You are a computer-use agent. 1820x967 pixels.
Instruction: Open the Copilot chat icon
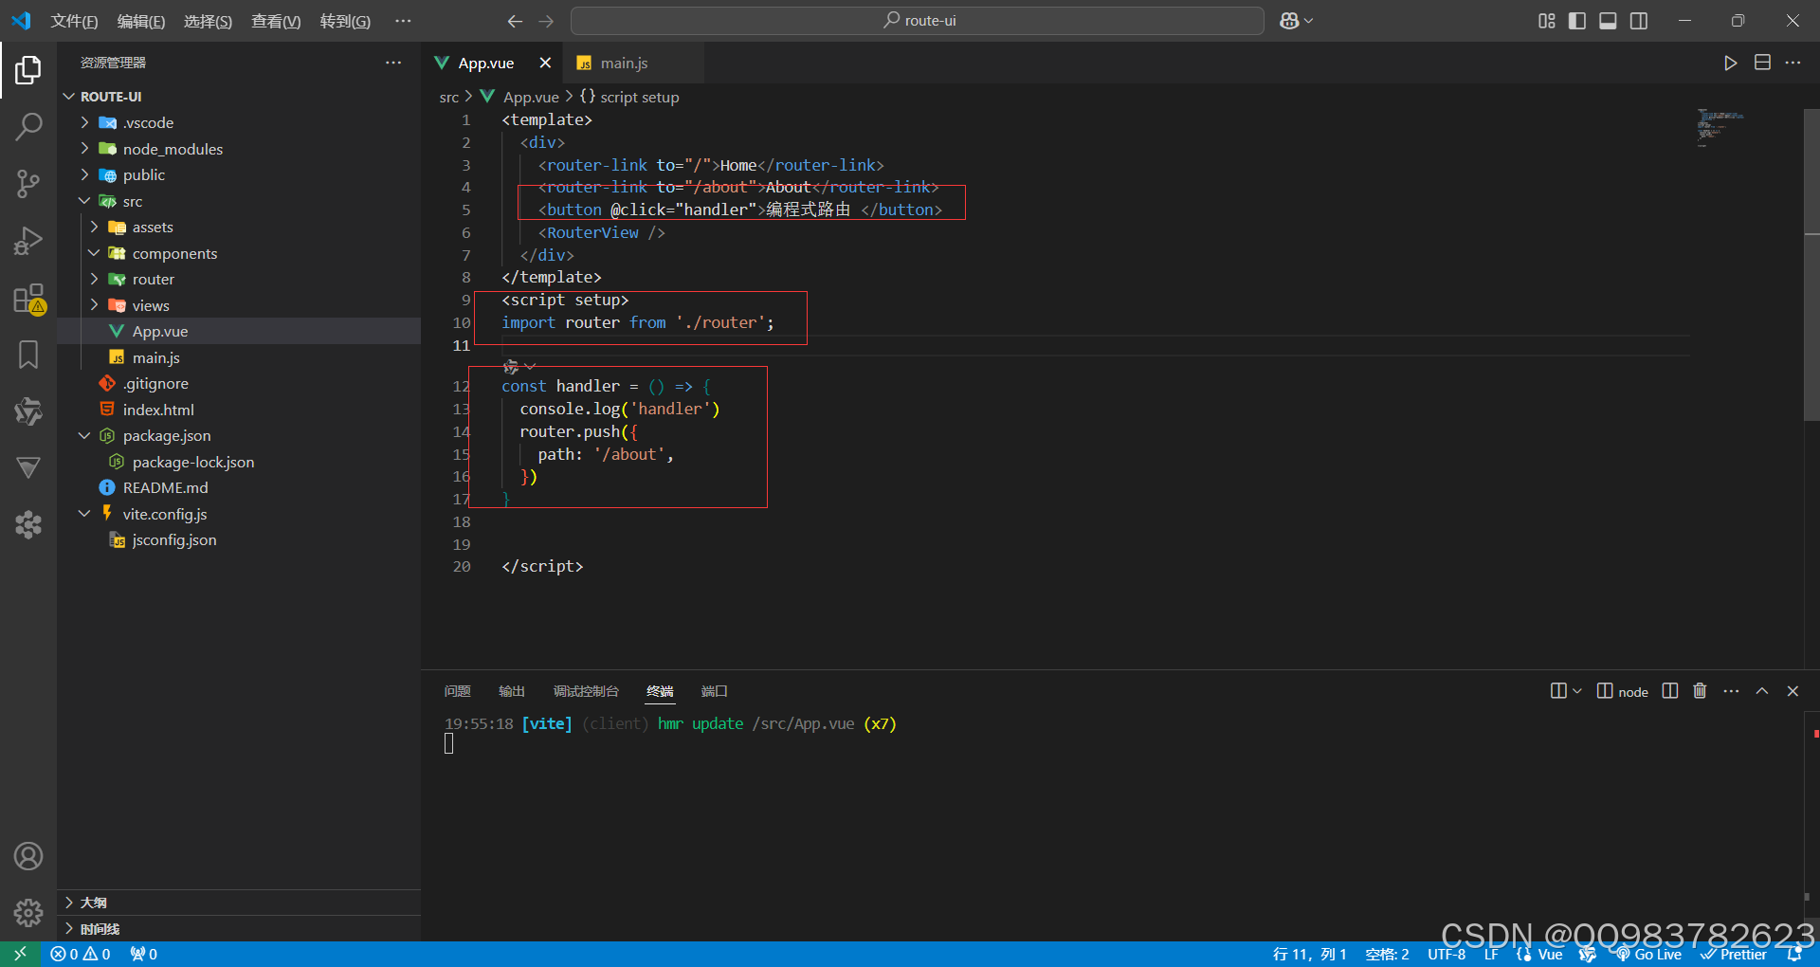pos(1289,21)
